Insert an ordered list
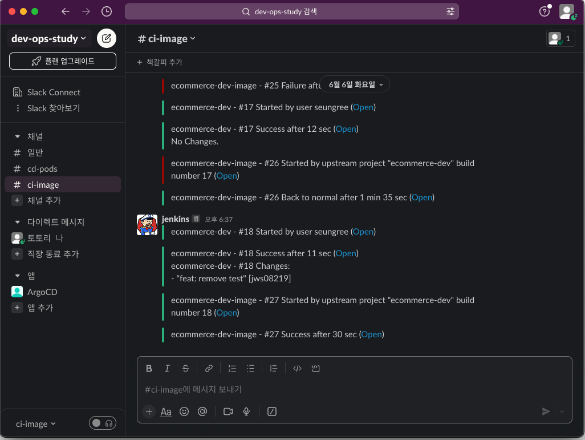The image size is (585, 440). pos(232,369)
